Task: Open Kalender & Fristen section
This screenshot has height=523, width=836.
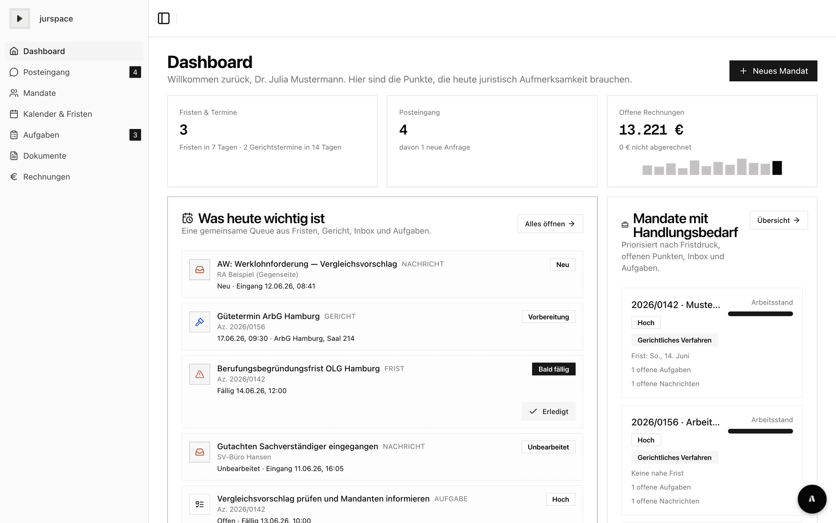Action: 74,114
